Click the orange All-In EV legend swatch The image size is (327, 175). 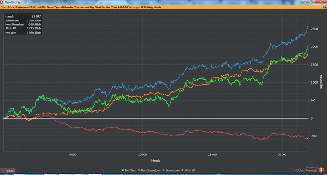click(x=182, y=170)
